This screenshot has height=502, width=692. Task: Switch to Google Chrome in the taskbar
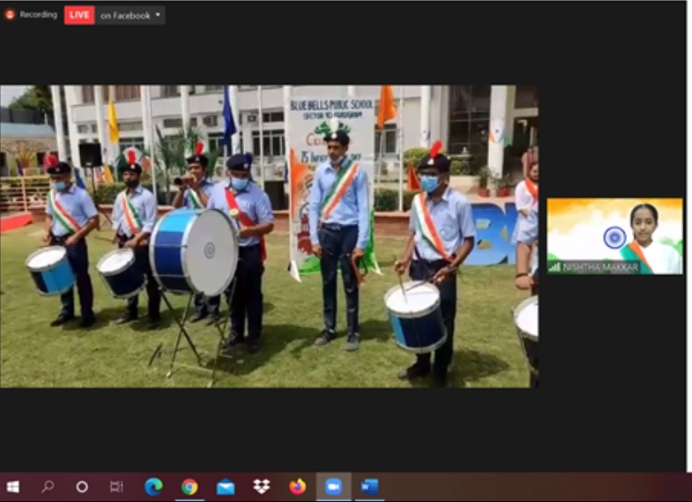click(x=189, y=487)
